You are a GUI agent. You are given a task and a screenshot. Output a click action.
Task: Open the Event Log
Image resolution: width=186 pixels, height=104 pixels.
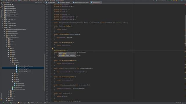point(180,103)
